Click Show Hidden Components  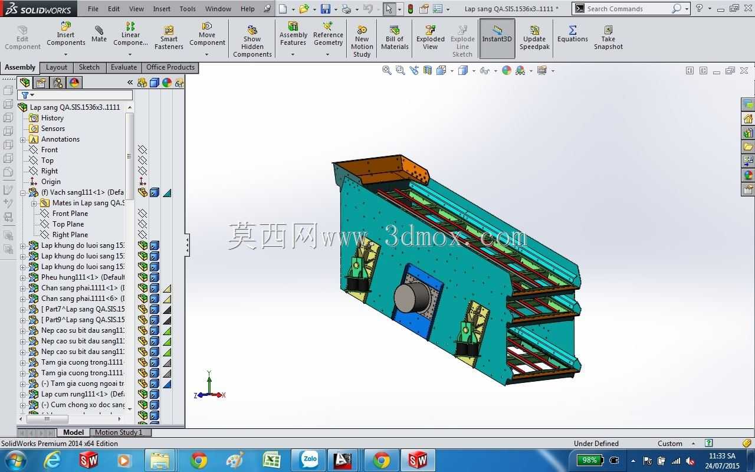tap(252, 41)
